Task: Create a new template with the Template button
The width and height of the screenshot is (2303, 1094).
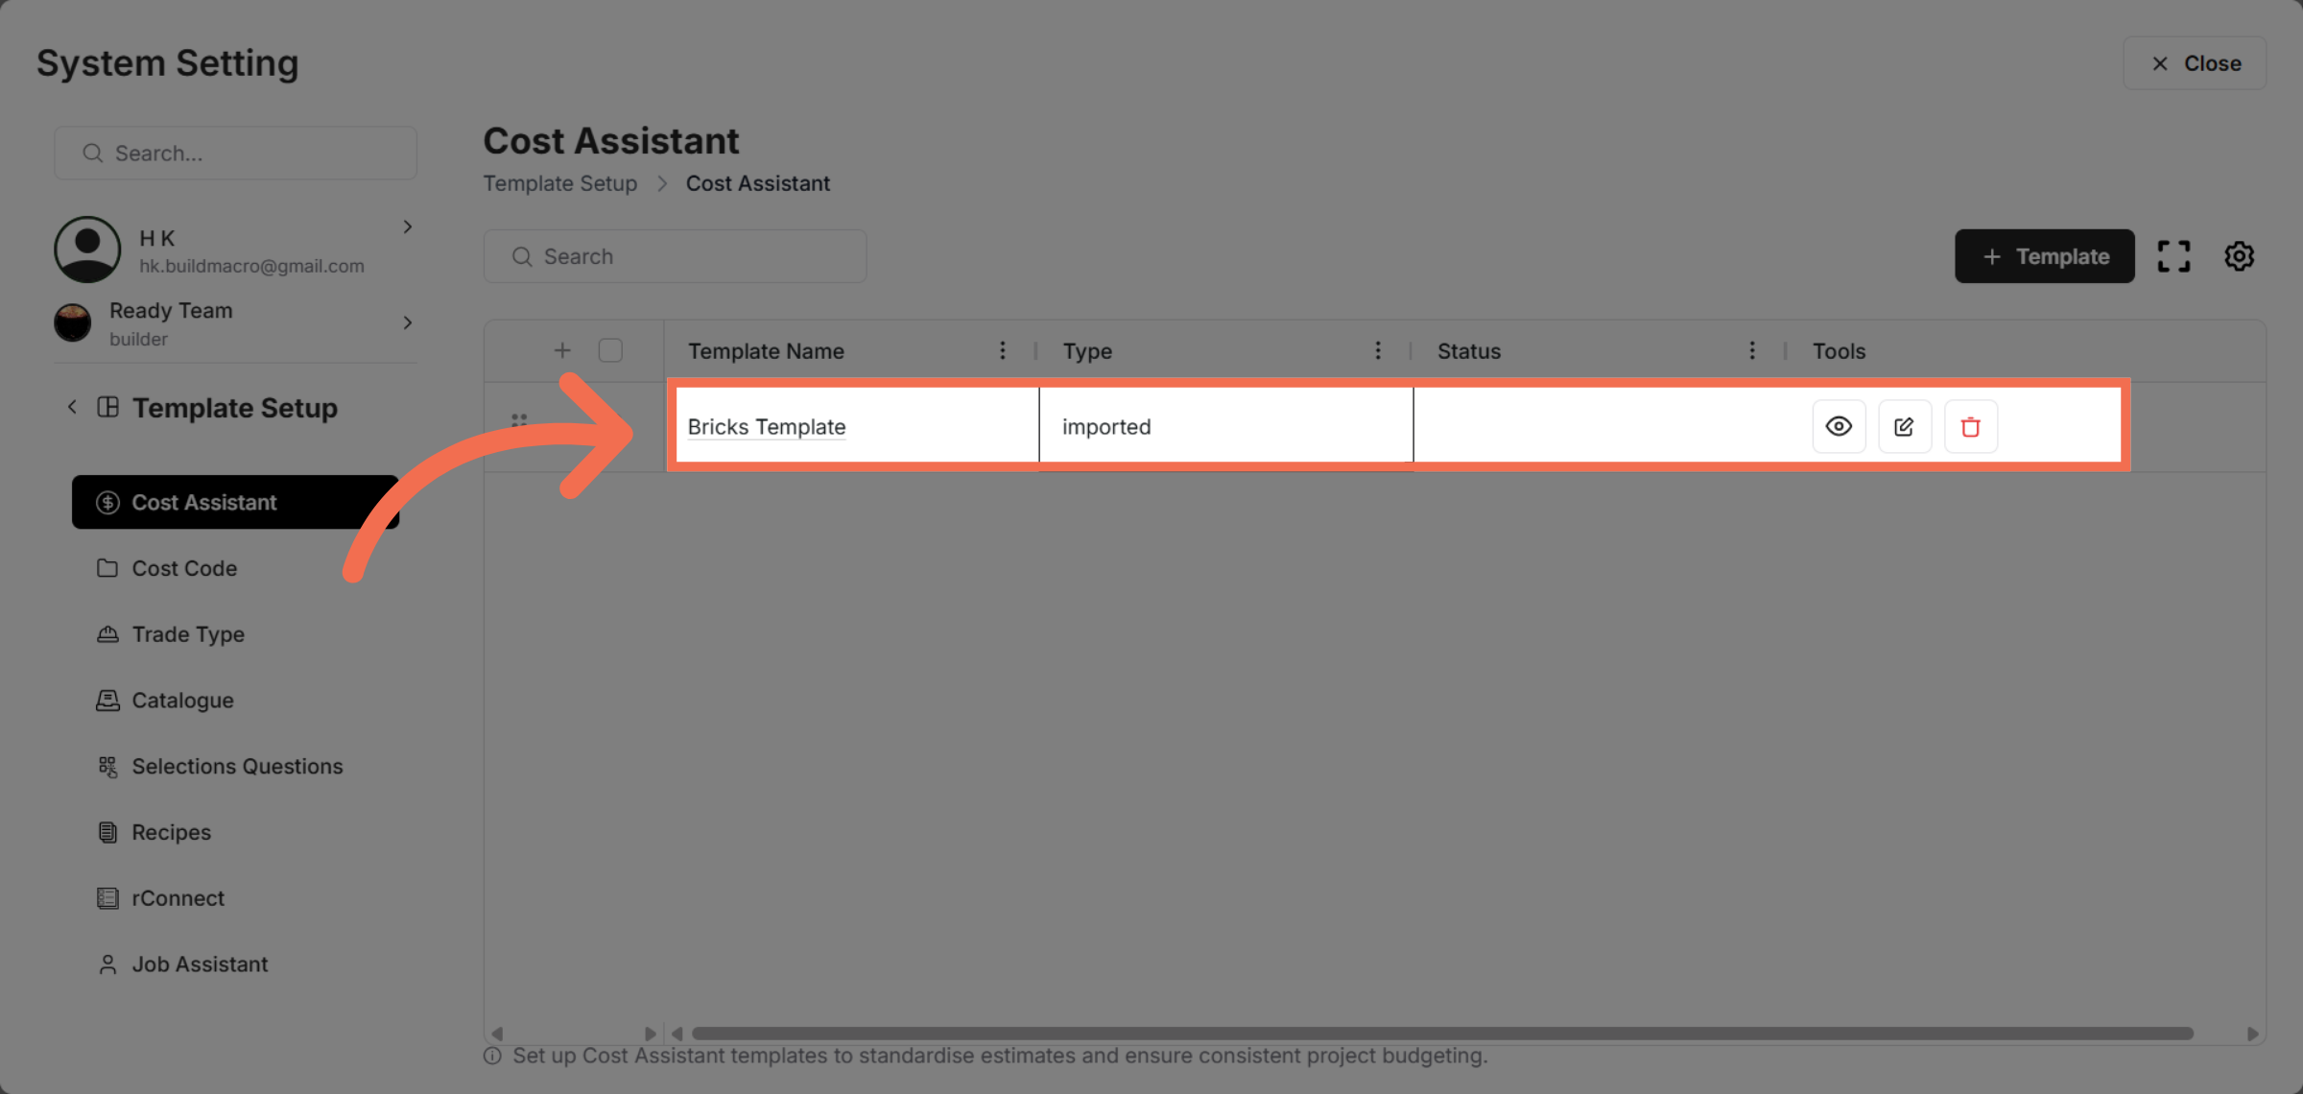Action: click(x=2044, y=255)
